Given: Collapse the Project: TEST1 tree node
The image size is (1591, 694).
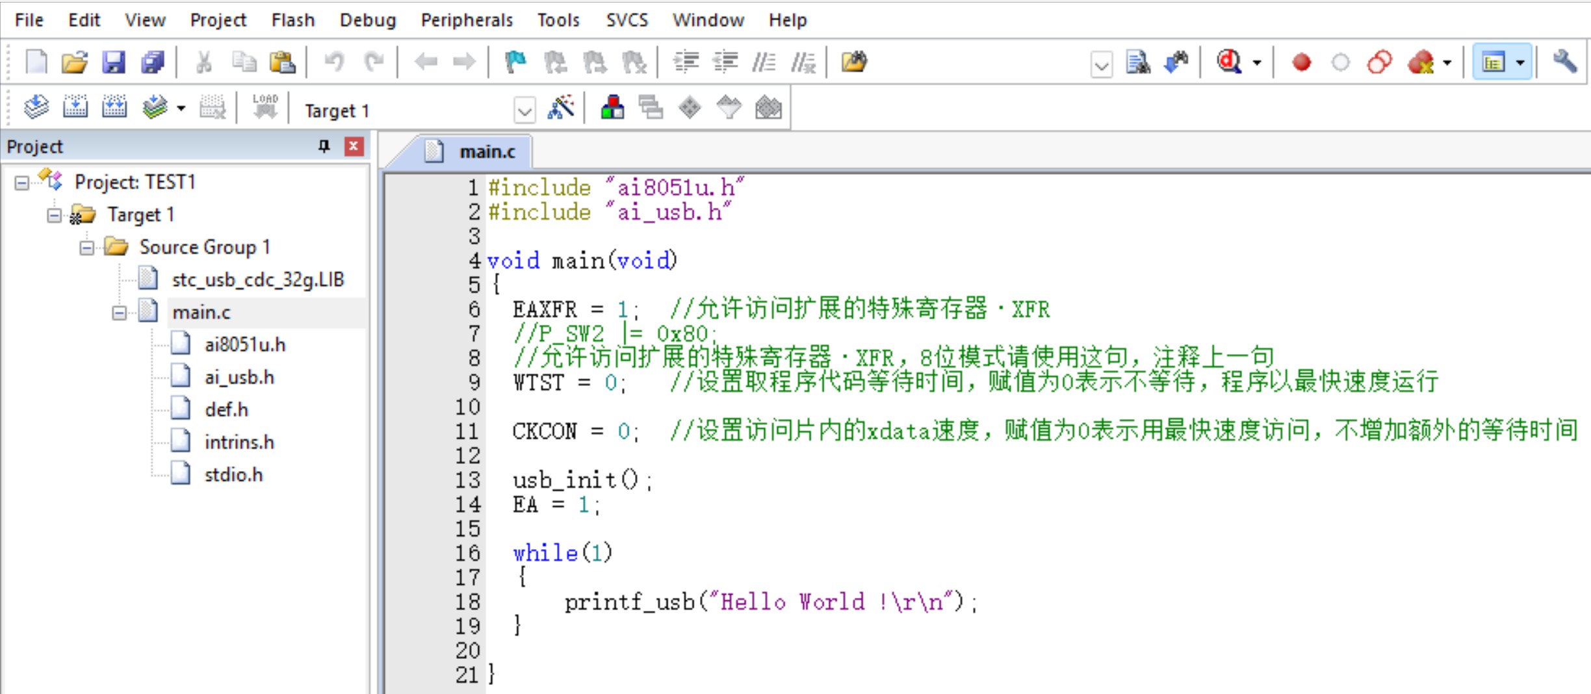Looking at the screenshot, I should (x=22, y=183).
